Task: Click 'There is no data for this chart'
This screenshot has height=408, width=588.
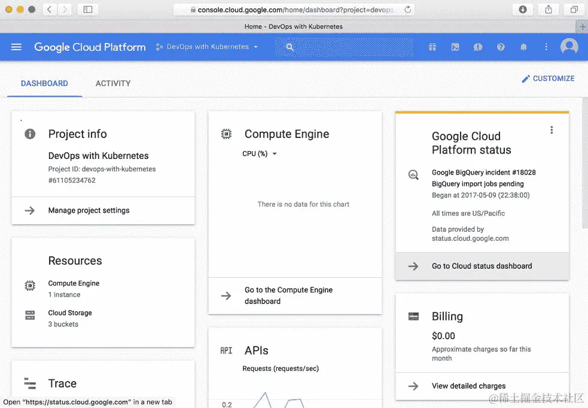Action: [303, 204]
